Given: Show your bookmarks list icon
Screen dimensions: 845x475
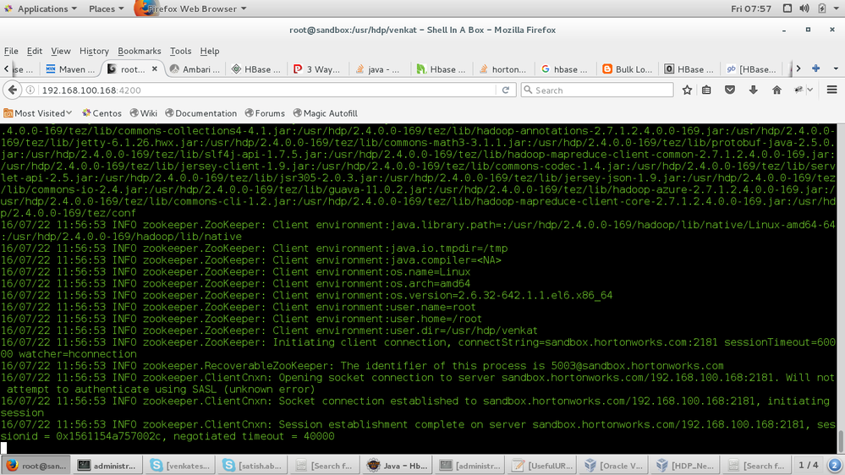Looking at the screenshot, I should 706,90.
